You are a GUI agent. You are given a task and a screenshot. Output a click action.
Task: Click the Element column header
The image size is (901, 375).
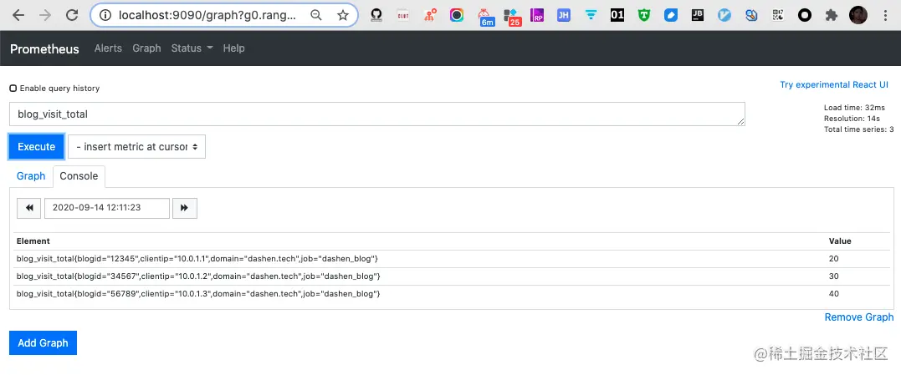pos(33,241)
